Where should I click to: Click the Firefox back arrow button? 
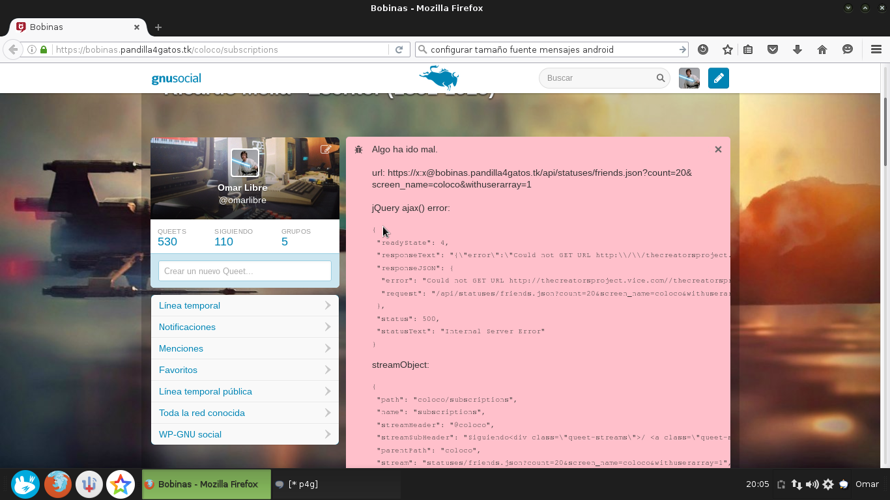12,49
